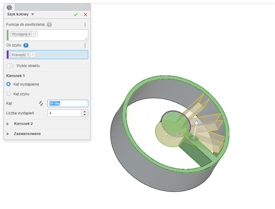Image resolution: width=275 pixels, height=209 pixels.
Task: Cancel the Szyk kołowy dialog with red X
Action: tap(85, 15)
